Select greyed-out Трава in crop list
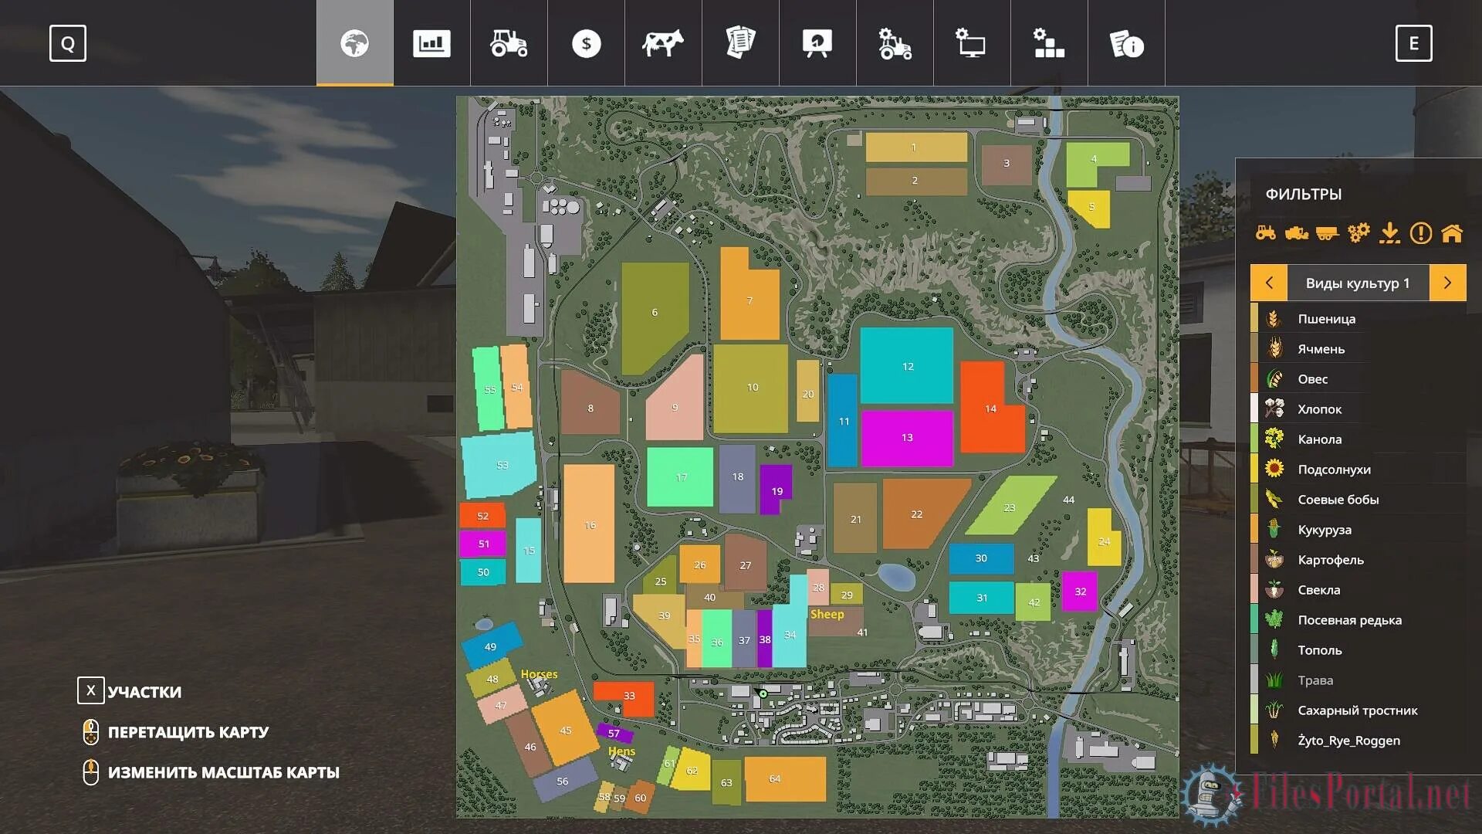This screenshot has width=1482, height=834. pyautogui.click(x=1358, y=680)
